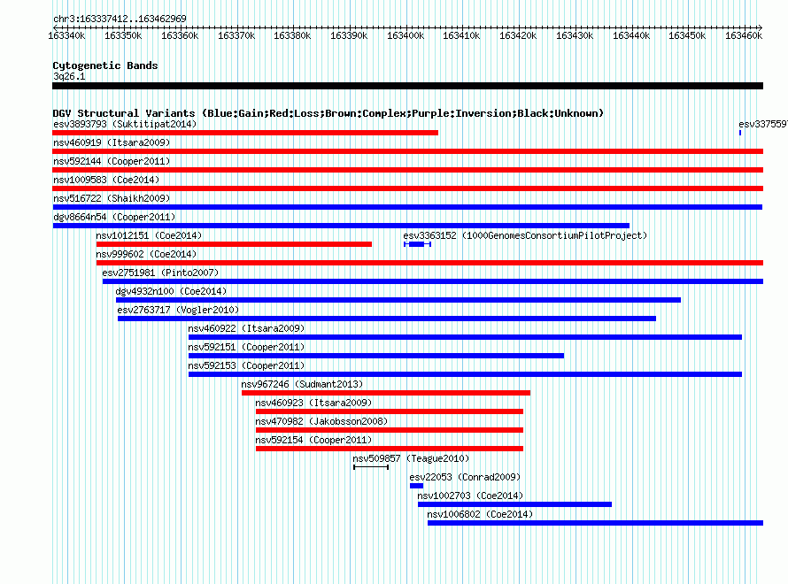Viewport: 788px width, 584px height.
Task: Click the 163340k ruler position
Action: coord(66,35)
